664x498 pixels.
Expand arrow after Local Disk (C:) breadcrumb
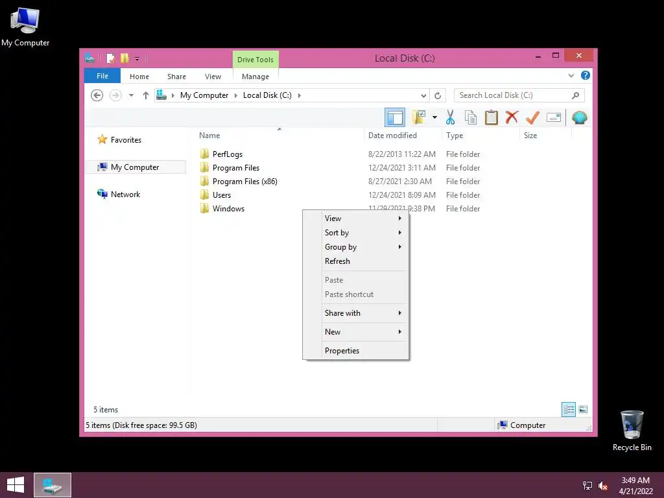pos(299,95)
